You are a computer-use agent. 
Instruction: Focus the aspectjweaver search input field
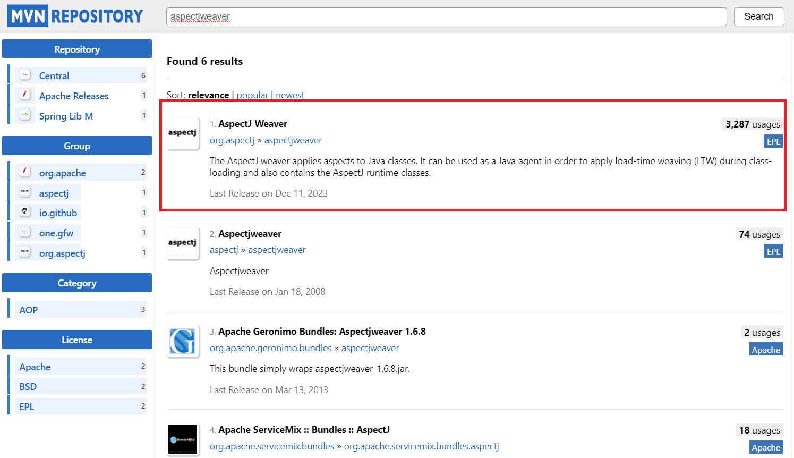(446, 16)
